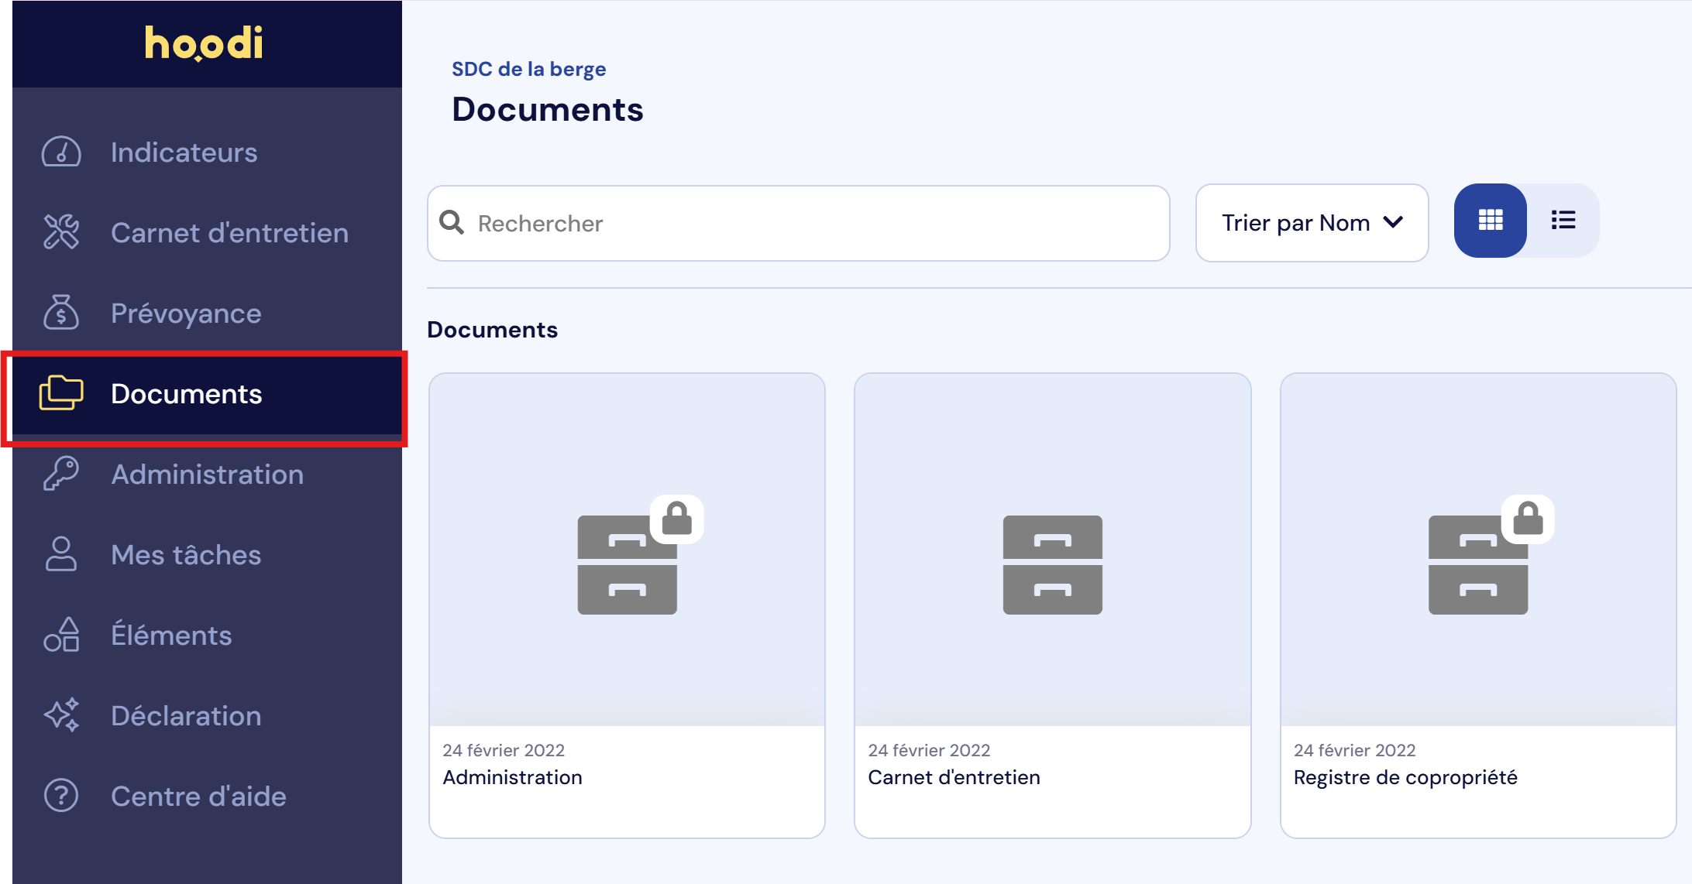The width and height of the screenshot is (1692, 884).
Task: Switch to grid view
Action: 1490,221
